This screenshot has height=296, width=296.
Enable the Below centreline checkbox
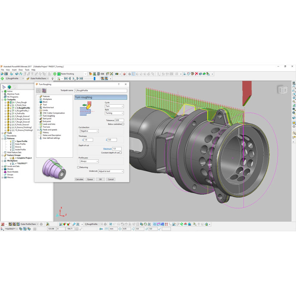coord(123,124)
